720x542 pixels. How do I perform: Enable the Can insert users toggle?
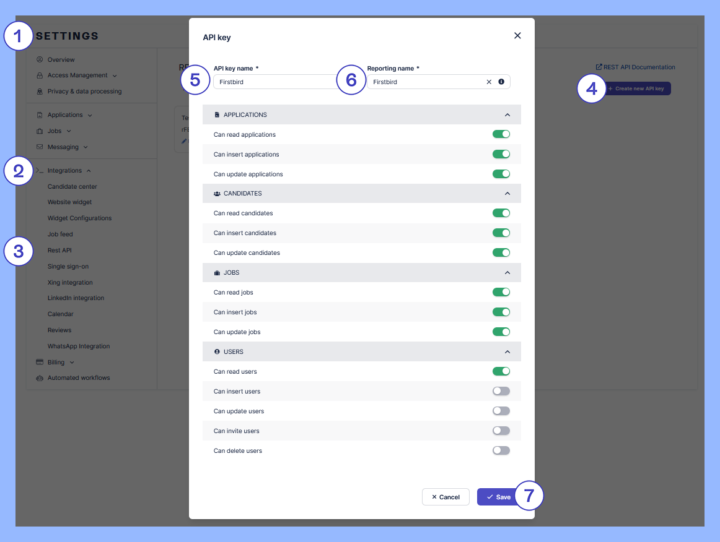point(501,391)
